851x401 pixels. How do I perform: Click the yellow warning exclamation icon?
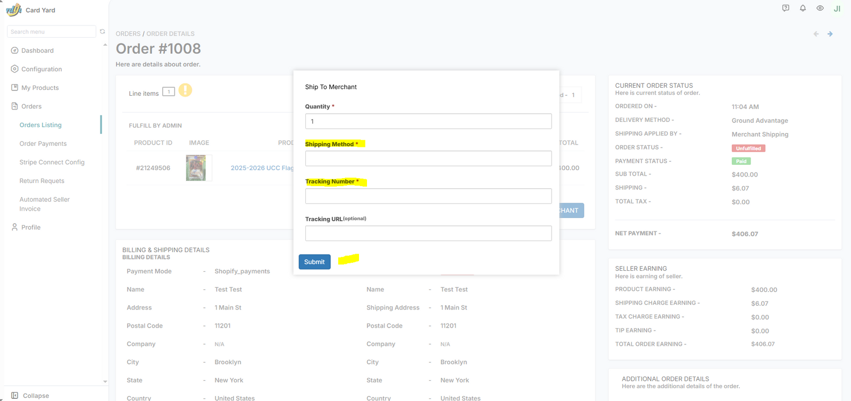point(185,90)
